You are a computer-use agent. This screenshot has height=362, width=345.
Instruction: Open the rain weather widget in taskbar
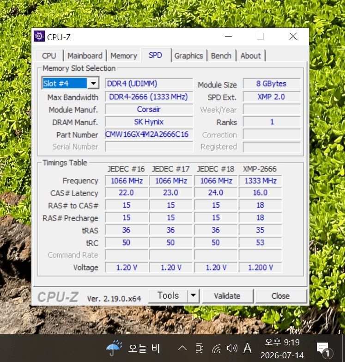click(133, 348)
